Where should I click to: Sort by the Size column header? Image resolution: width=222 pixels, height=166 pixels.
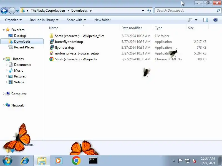click(191, 28)
